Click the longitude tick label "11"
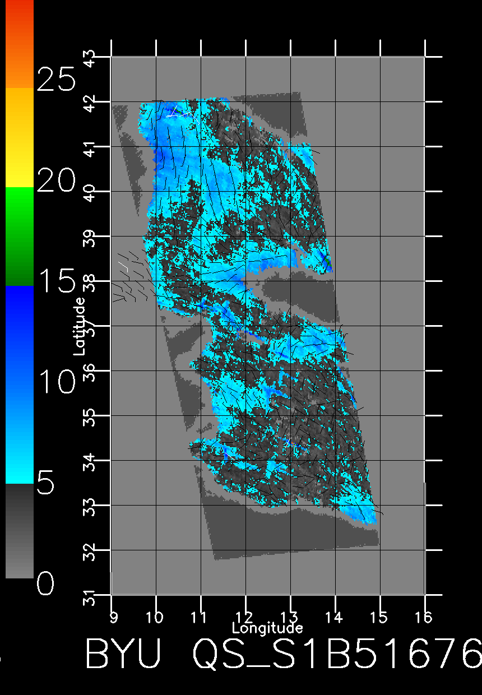Viewport: 482px width, 695px height. tap(200, 617)
